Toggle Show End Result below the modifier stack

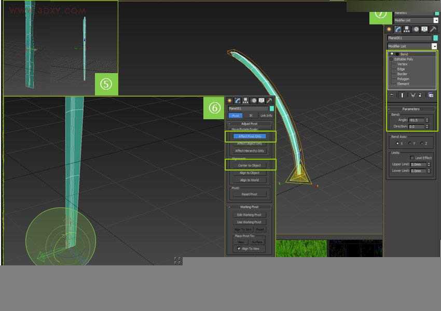point(402,95)
